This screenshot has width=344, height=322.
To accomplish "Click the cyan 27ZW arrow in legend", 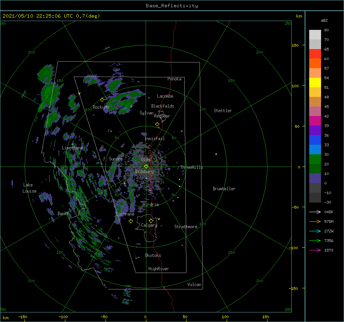I will (x=315, y=231).
